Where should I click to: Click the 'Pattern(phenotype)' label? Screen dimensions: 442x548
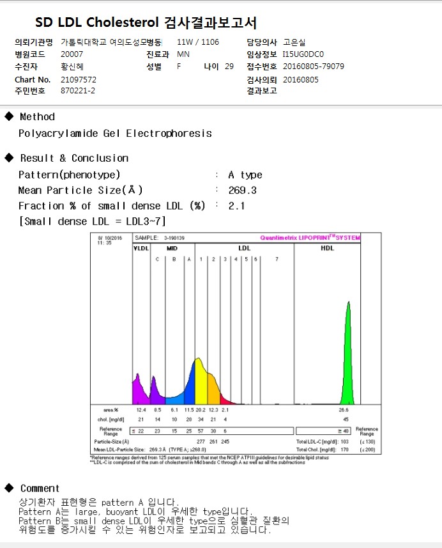[69, 175]
